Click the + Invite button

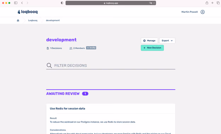(x=91, y=48)
